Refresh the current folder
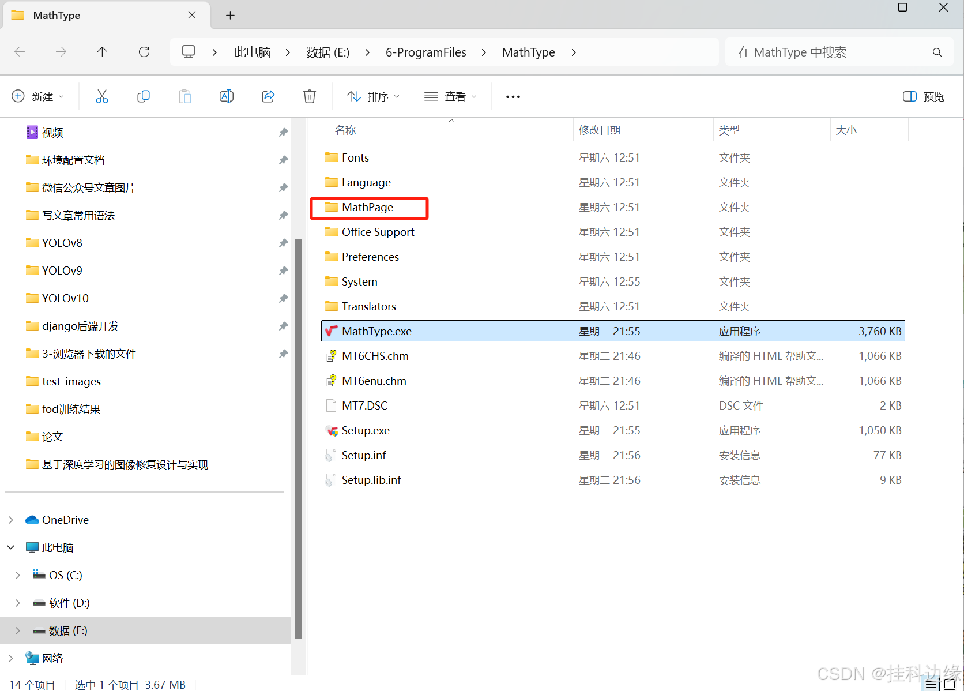 [x=144, y=52]
